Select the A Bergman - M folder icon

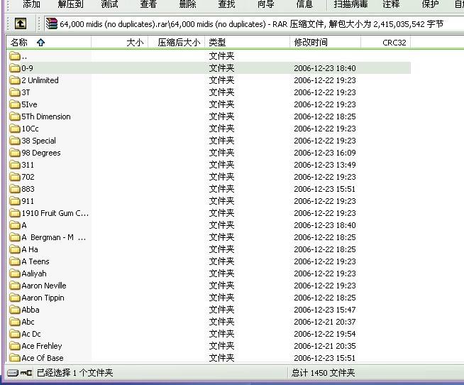coord(14,237)
